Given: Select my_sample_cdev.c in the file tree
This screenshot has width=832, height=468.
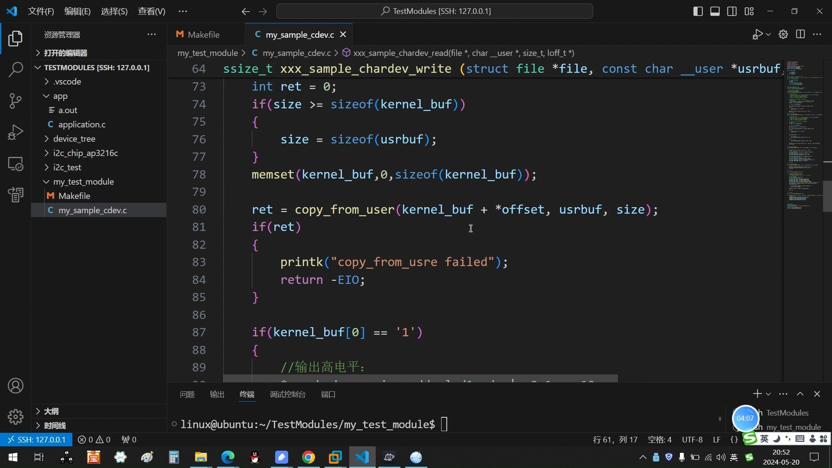Looking at the screenshot, I should pyautogui.click(x=99, y=210).
